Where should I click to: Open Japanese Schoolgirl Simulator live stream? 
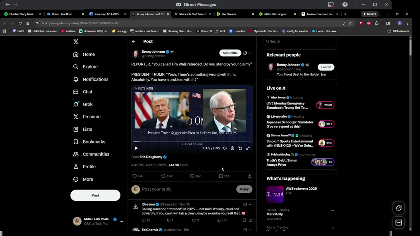(300, 122)
